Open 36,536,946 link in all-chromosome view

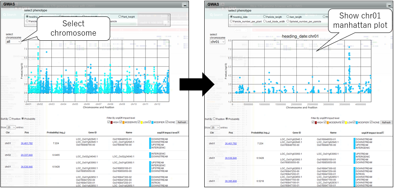coord(27,167)
